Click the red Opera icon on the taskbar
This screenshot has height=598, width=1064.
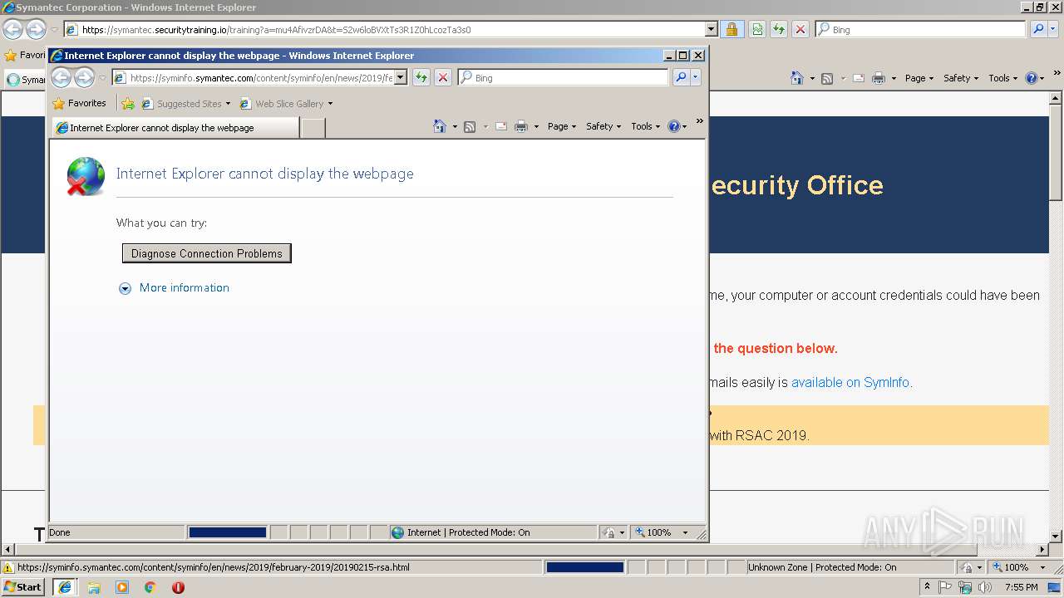178,587
